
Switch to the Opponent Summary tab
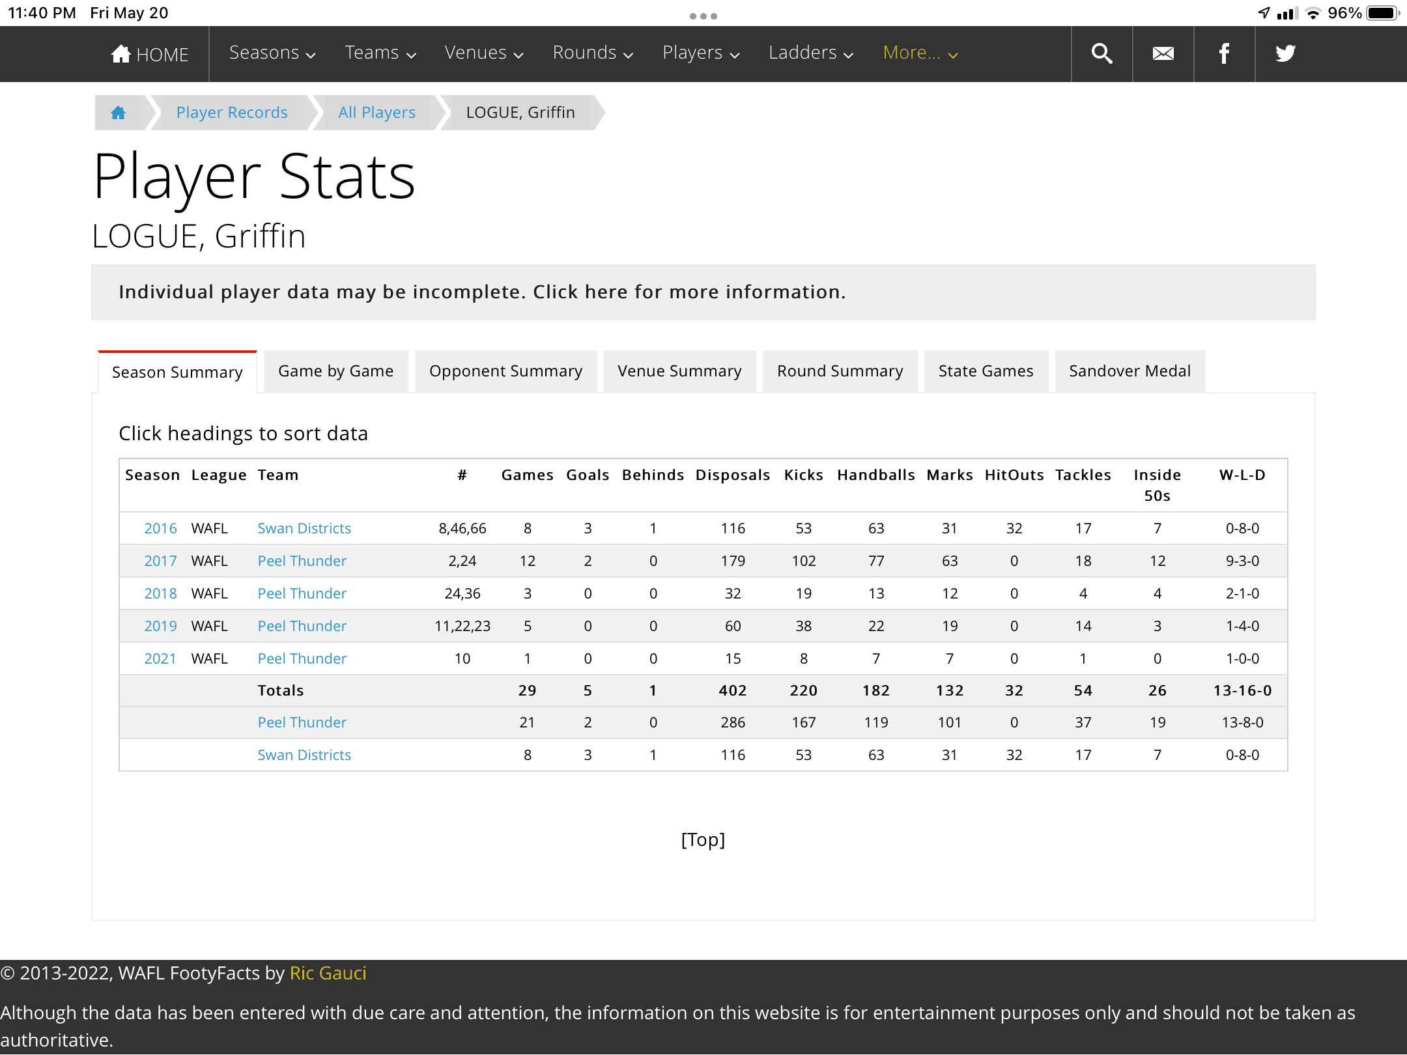[506, 371]
